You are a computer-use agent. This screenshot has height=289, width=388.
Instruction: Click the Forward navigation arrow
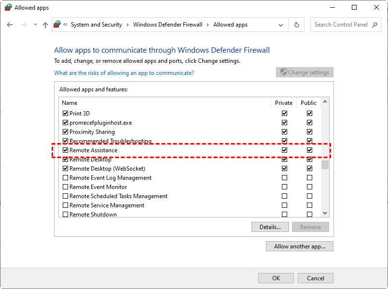point(24,25)
